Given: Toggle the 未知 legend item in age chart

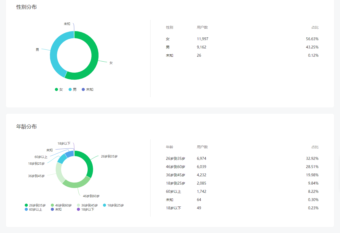Looking at the screenshot, I should click(x=56, y=210).
